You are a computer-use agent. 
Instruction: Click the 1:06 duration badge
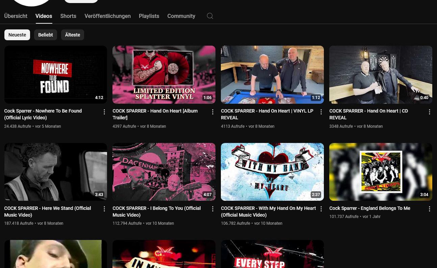(x=207, y=98)
